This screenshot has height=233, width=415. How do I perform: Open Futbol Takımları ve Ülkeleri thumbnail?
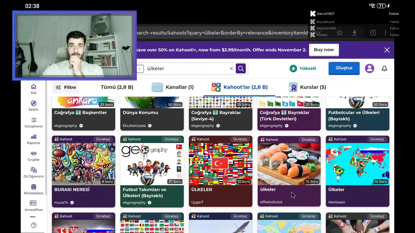[152, 164]
